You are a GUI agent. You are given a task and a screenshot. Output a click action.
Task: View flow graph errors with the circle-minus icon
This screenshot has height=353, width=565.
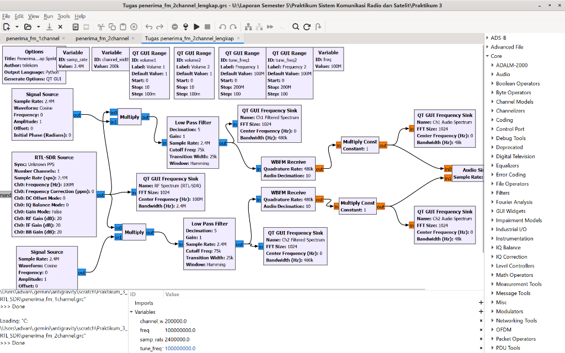point(175,26)
